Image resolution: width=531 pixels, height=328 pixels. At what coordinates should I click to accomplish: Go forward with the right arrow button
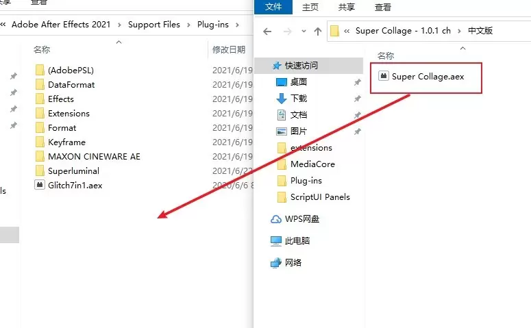[287, 31]
